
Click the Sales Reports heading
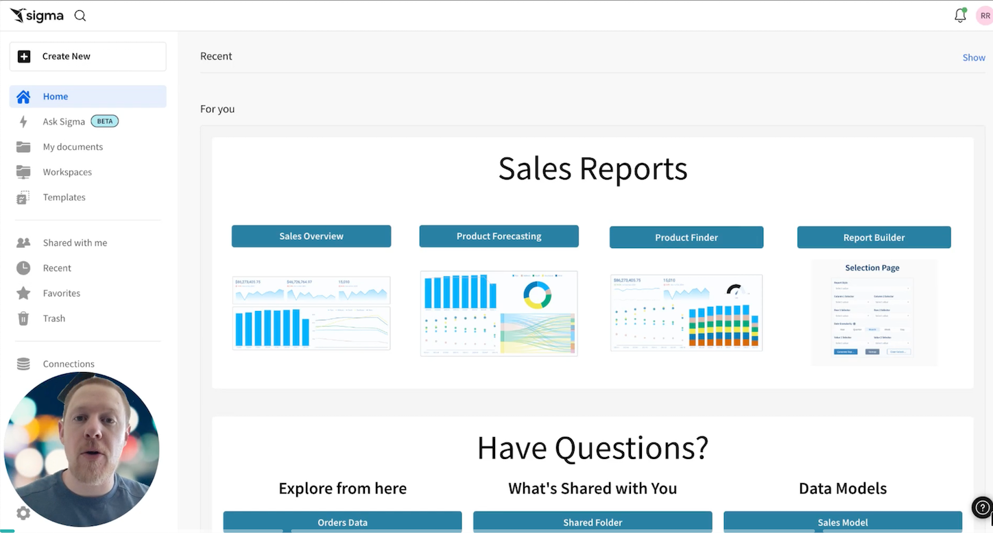click(593, 169)
